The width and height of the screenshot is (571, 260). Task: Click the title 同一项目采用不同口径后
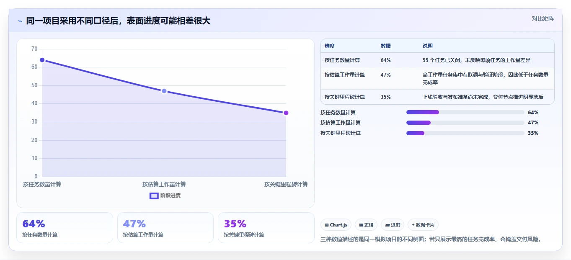tap(118, 21)
